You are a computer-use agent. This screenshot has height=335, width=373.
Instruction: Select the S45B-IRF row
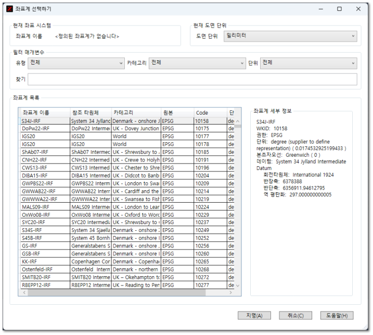(x=127, y=238)
